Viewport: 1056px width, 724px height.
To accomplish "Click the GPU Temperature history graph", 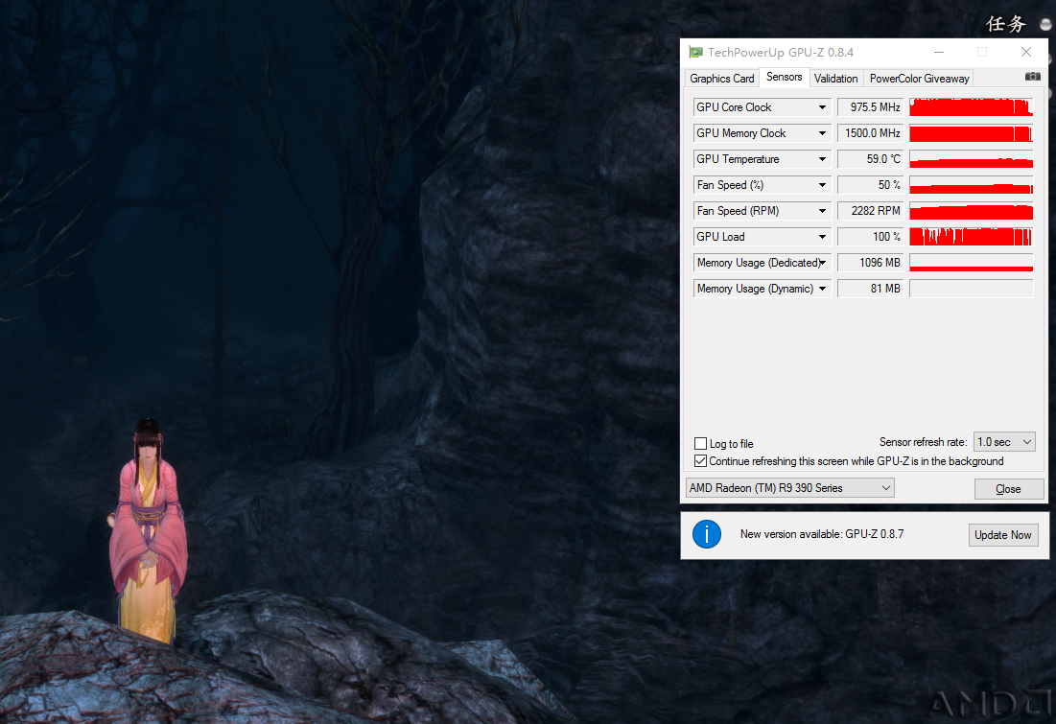I will [972, 159].
